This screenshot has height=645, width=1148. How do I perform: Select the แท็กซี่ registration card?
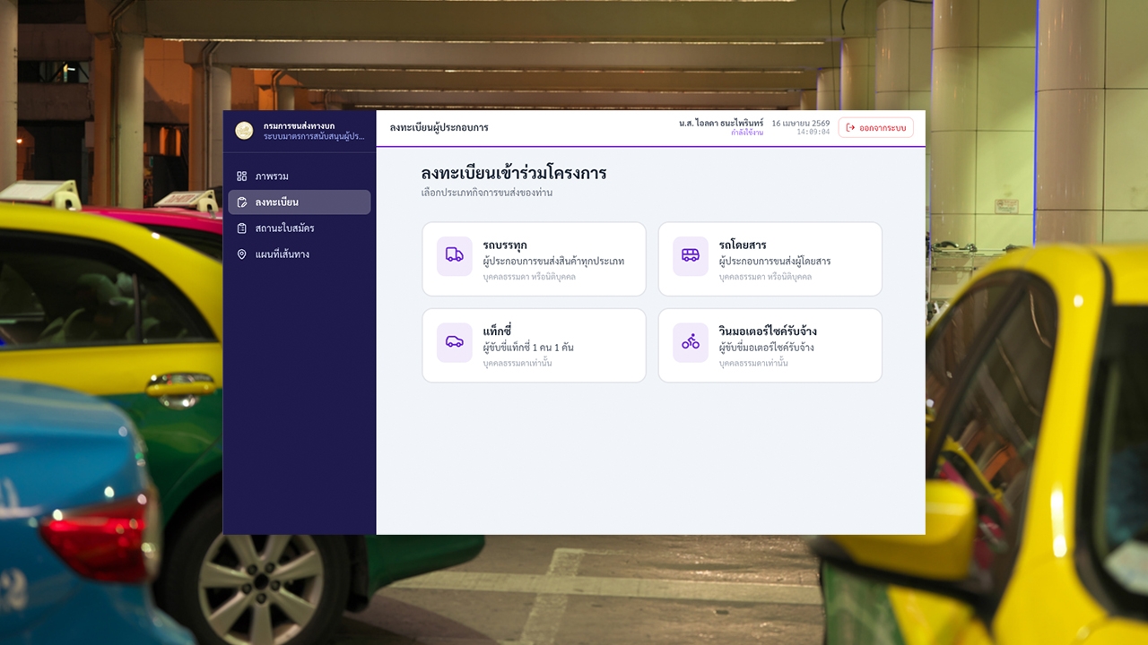(534, 346)
